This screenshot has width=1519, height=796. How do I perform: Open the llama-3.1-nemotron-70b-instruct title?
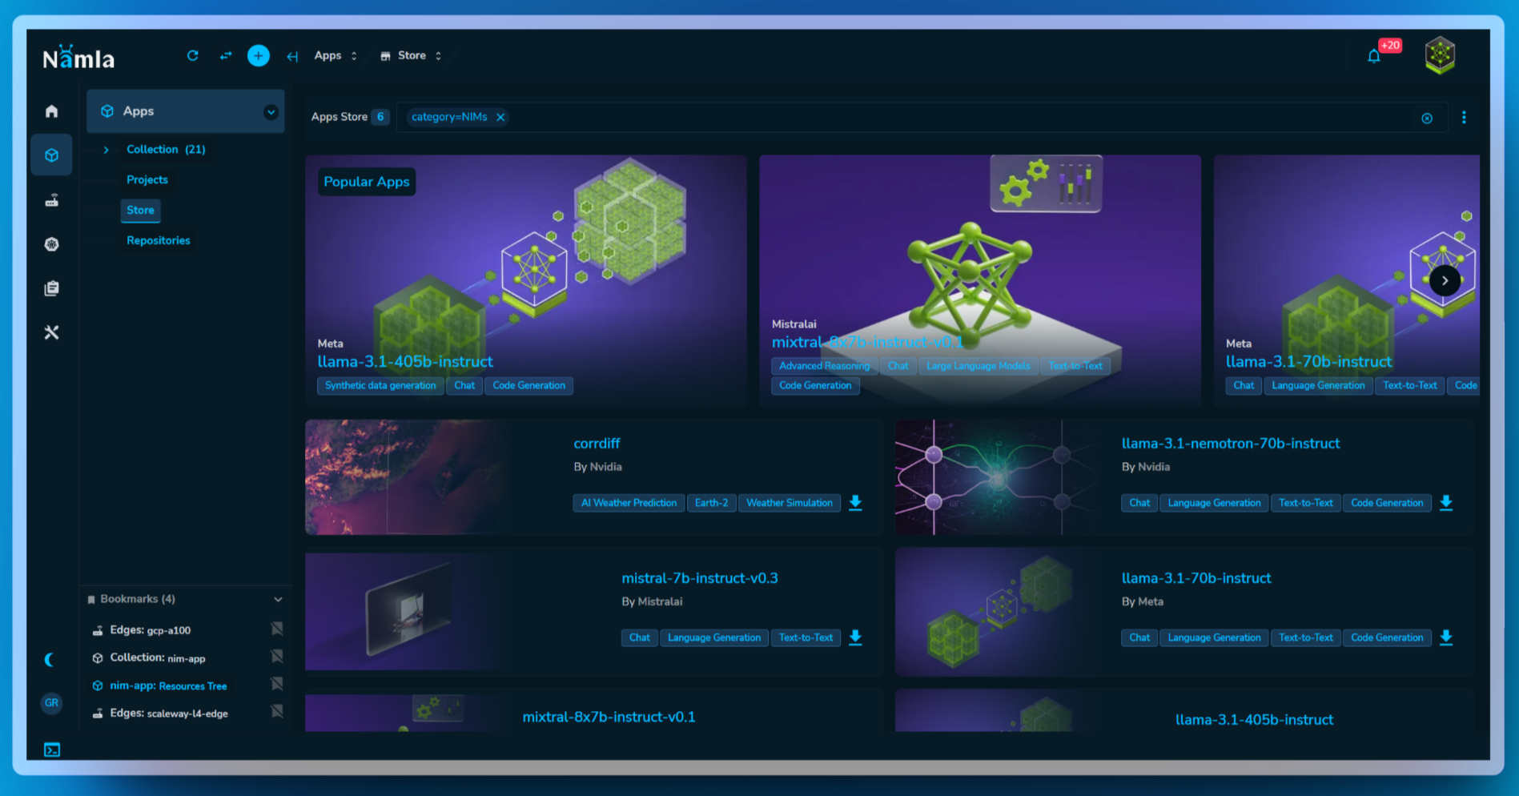pyautogui.click(x=1231, y=444)
